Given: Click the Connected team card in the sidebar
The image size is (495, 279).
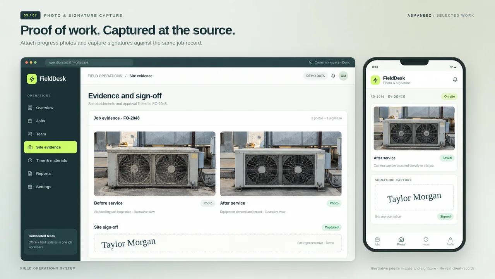Looking at the screenshot, I should pyautogui.click(x=50, y=241).
